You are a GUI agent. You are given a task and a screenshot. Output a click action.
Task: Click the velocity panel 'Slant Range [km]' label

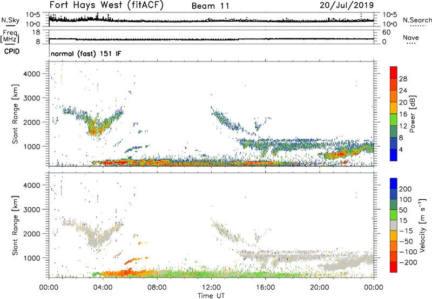15,226
